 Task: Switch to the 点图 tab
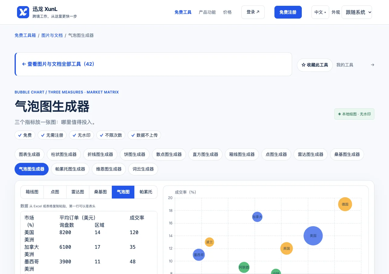(55, 192)
